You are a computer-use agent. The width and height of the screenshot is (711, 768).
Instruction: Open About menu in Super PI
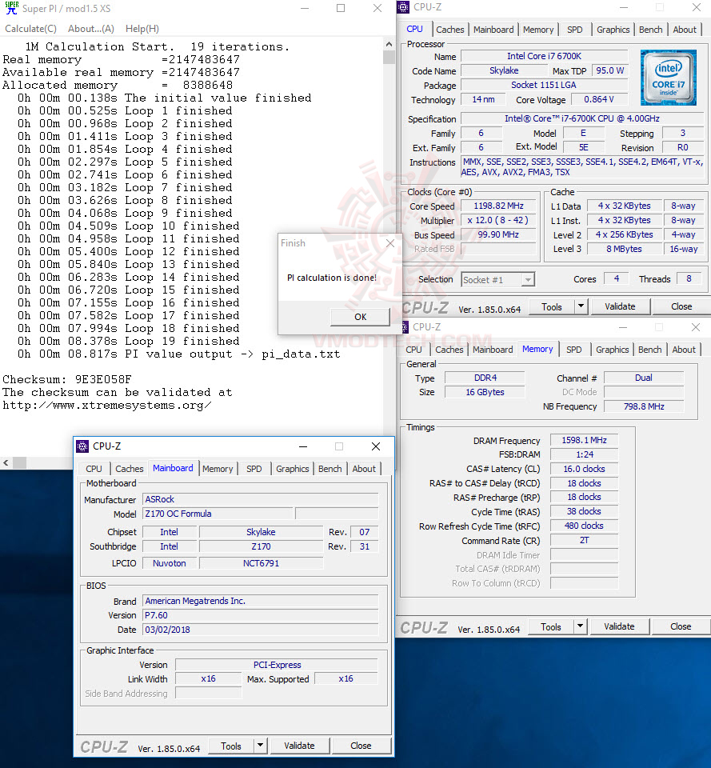[91, 29]
